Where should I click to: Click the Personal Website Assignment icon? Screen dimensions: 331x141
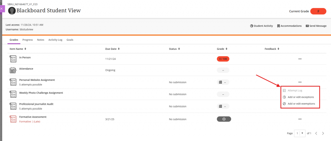(x=13, y=82)
